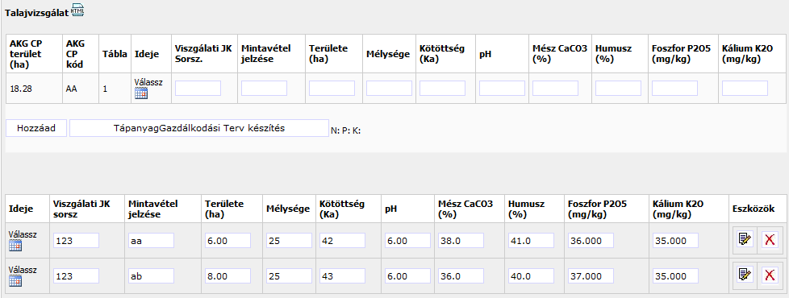789x298 pixels.
Task: Edit the row with sample mark aa
Action: [x=744, y=239]
